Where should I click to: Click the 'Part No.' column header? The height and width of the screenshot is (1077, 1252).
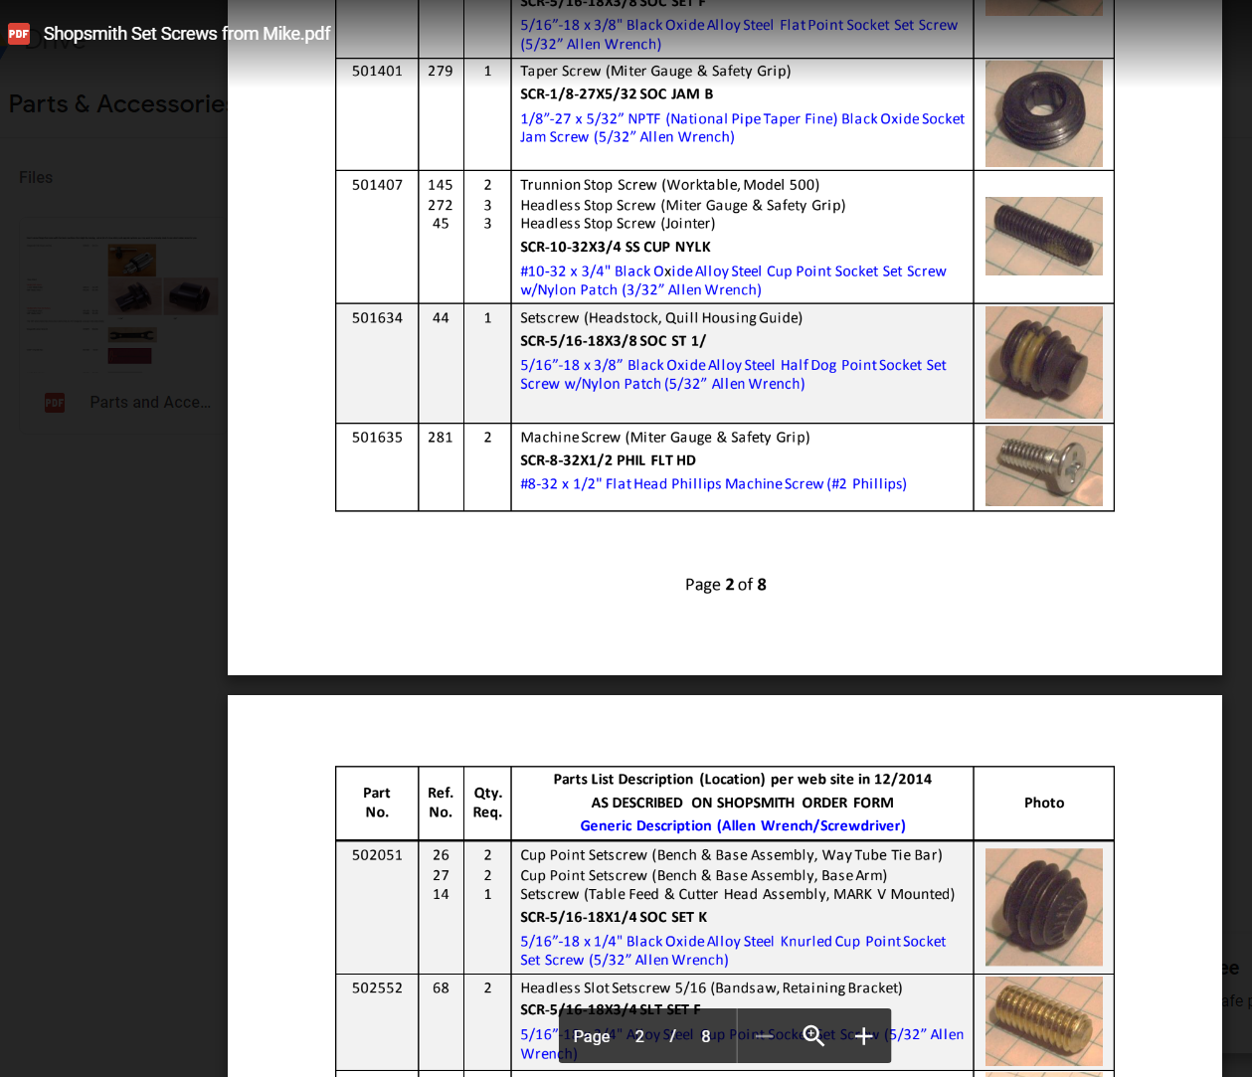tap(377, 803)
